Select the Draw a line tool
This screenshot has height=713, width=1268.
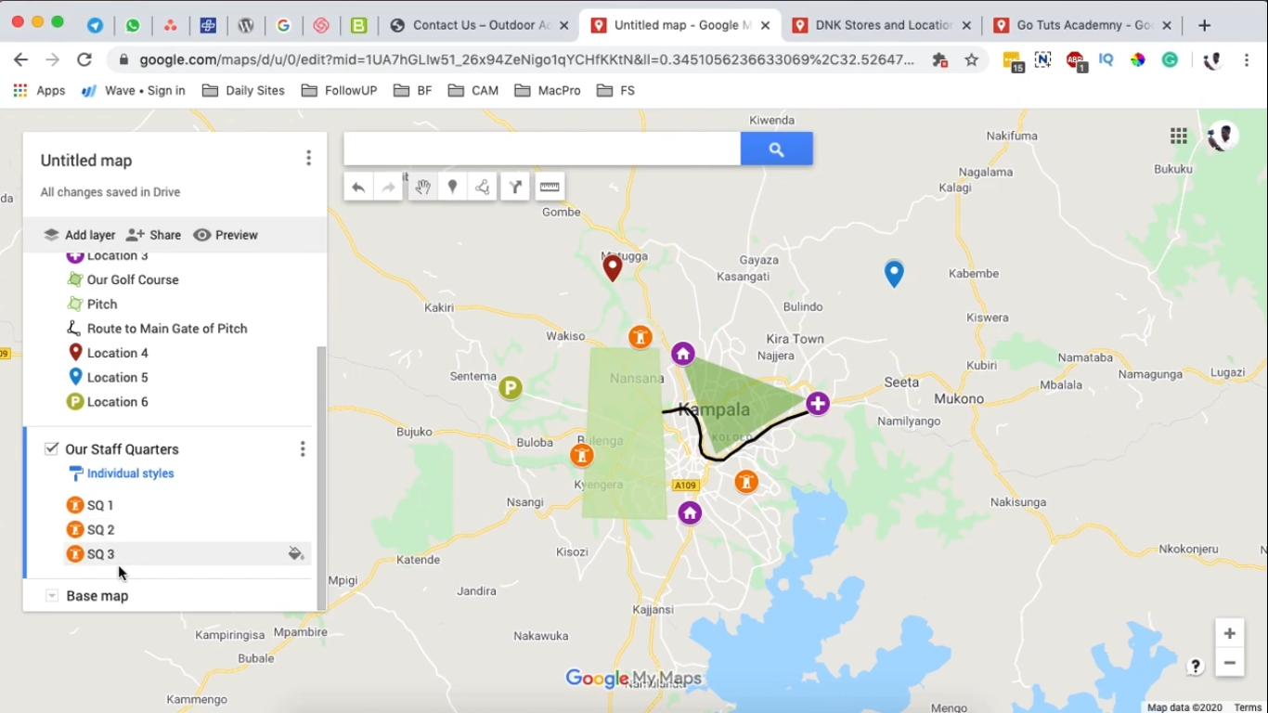pos(483,188)
